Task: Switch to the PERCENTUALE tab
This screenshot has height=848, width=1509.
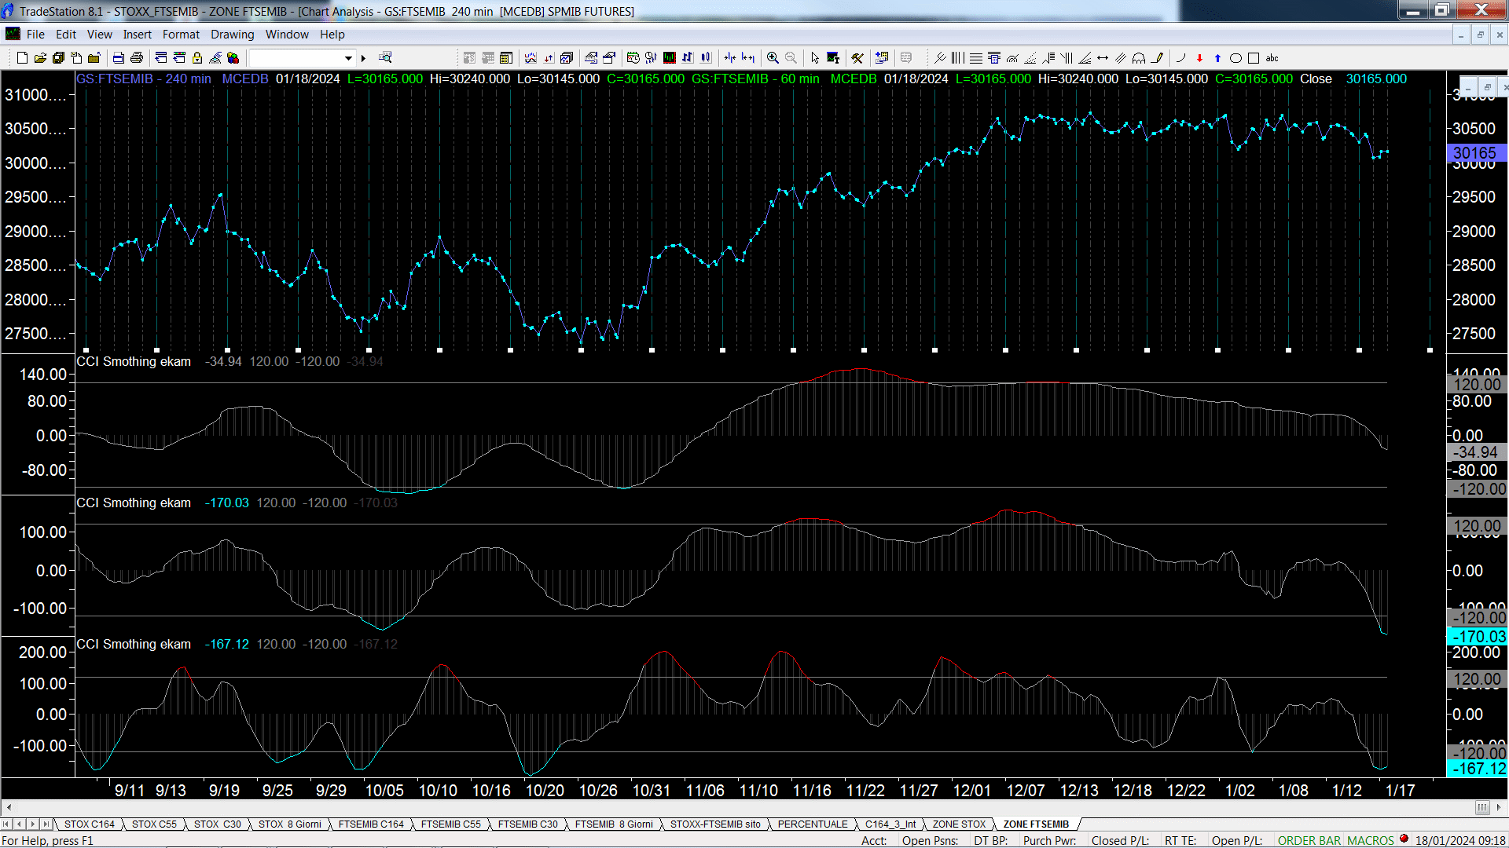Action: tap(813, 824)
